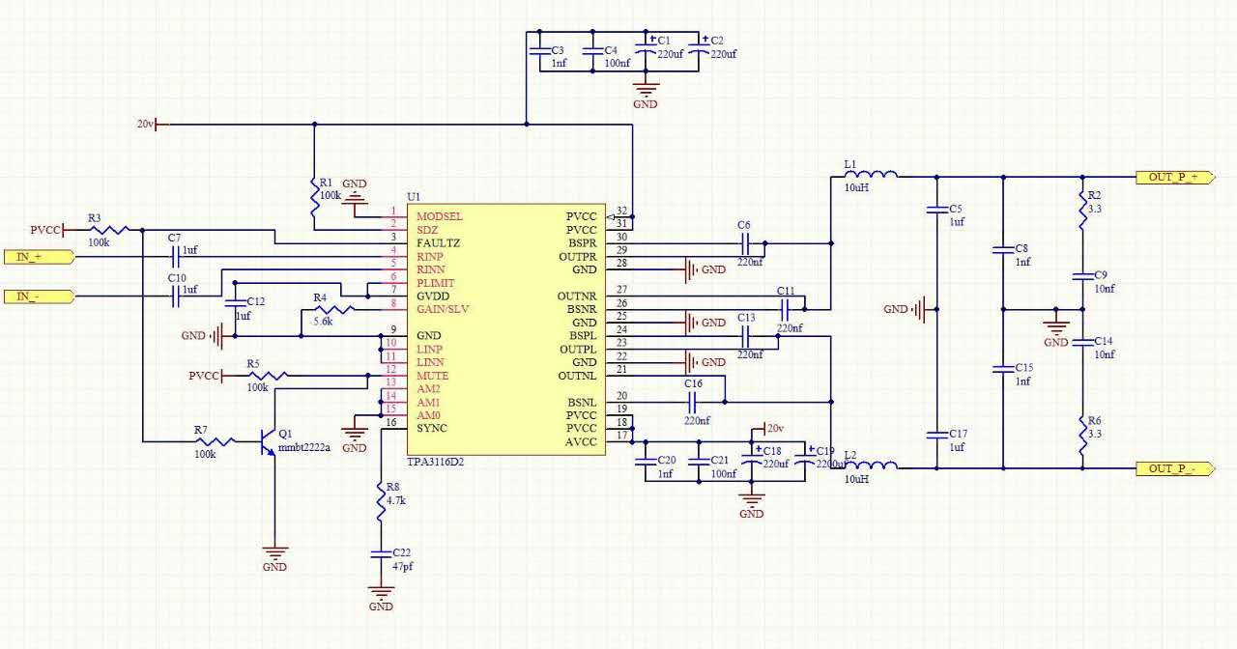Viewport: 1237px width, 649px height.
Task: Click the C2 220uf electrolytic capacitor
Action: tap(699, 49)
